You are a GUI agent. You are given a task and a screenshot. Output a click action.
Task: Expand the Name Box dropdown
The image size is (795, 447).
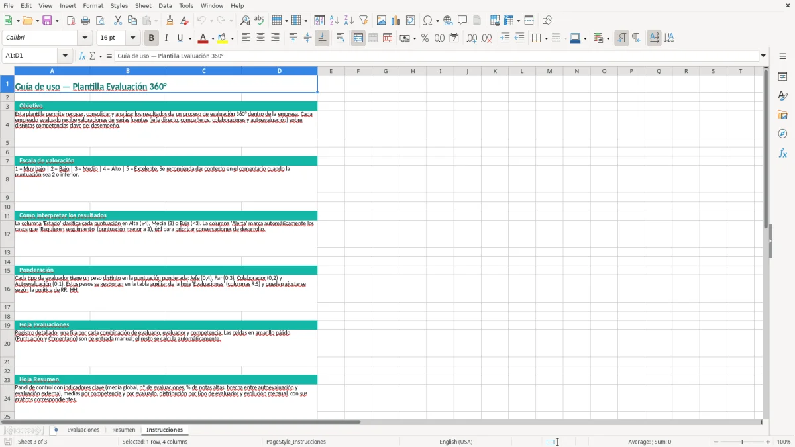pos(65,56)
